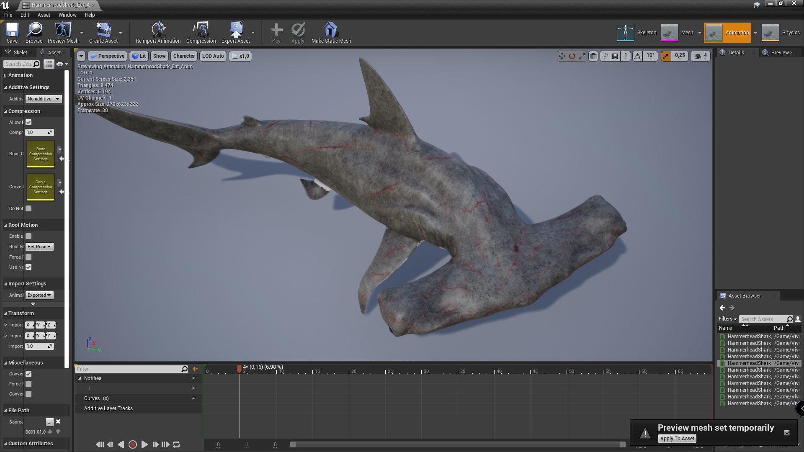The width and height of the screenshot is (804, 452).
Task: Open the File menu
Action: click(x=8, y=15)
